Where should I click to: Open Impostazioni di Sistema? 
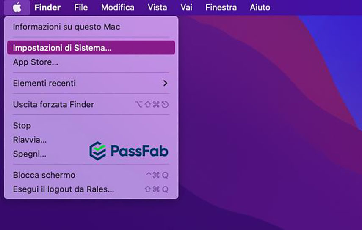tap(62, 48)
